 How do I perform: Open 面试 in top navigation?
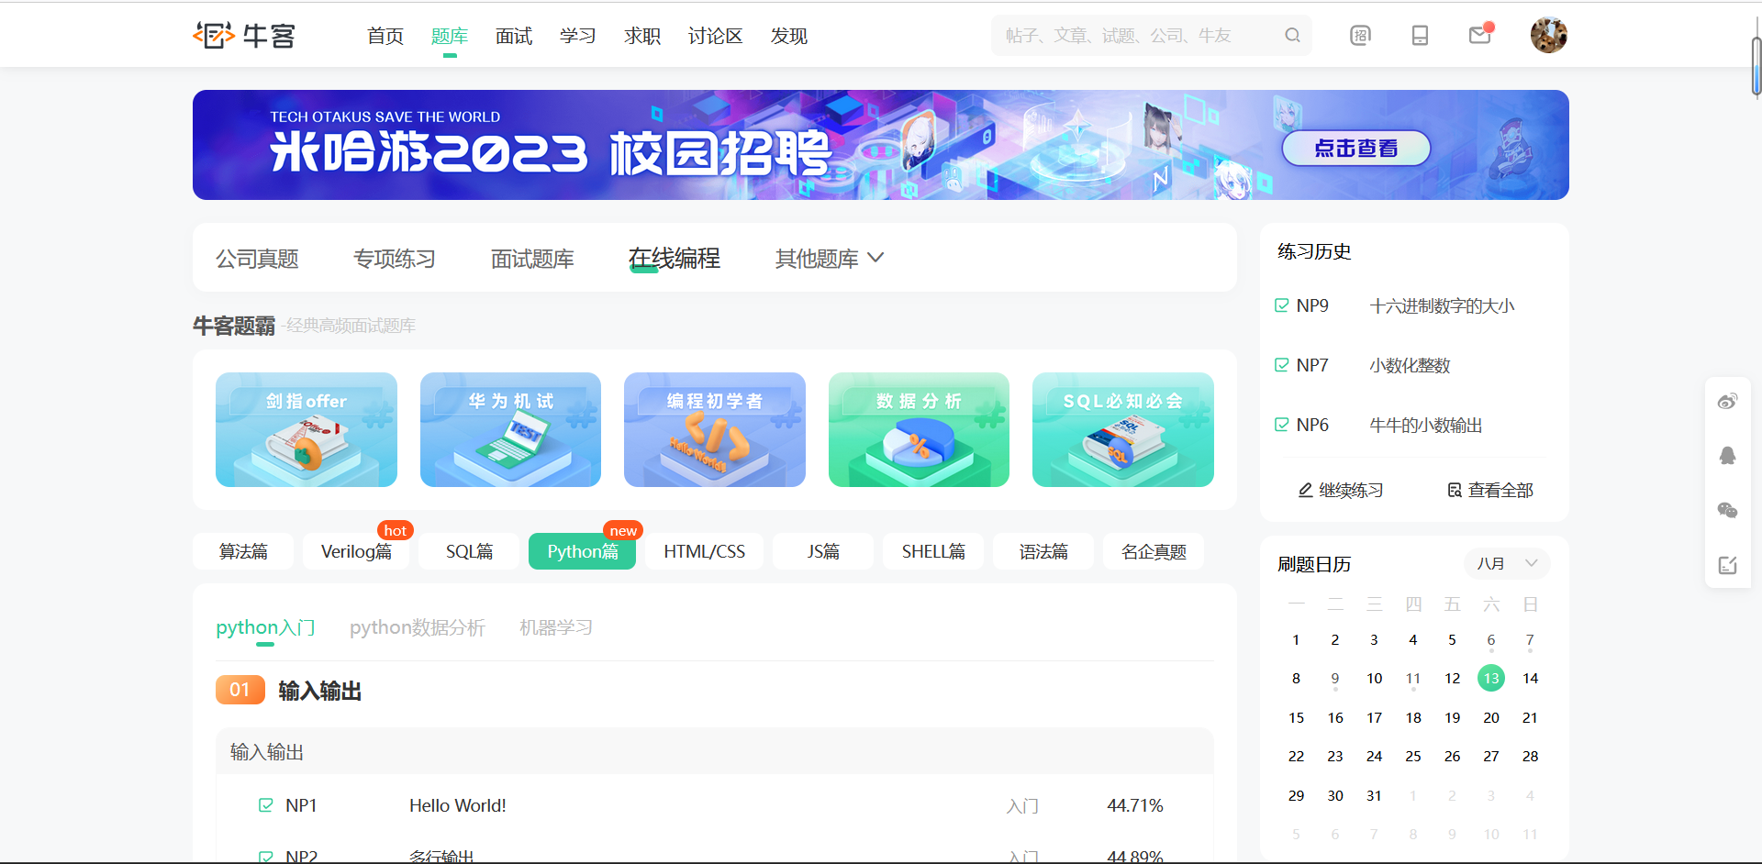pyautogui.click(x=514, y=36)
